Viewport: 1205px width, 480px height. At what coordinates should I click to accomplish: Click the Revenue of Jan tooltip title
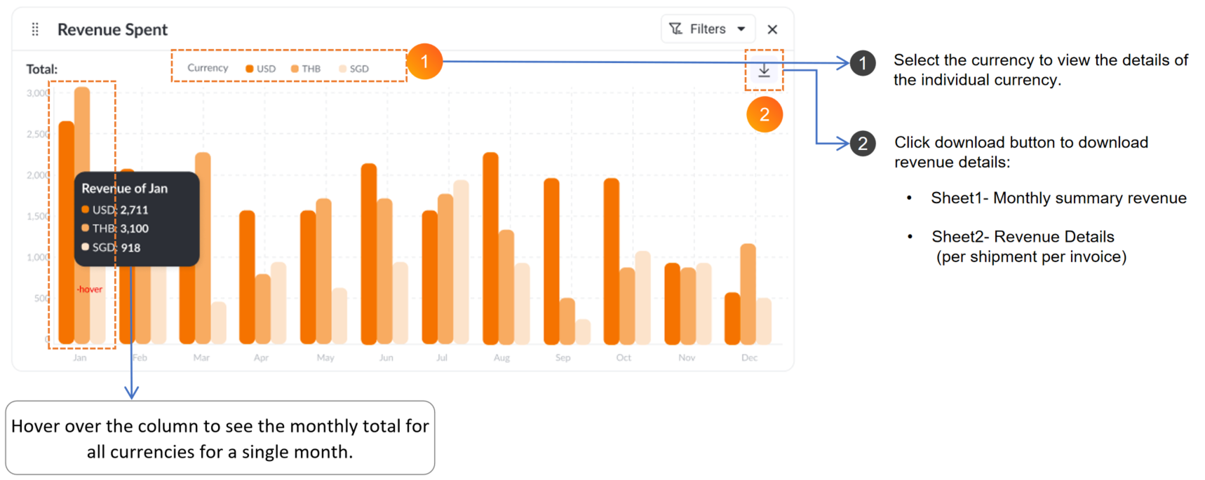click(125, 188)
